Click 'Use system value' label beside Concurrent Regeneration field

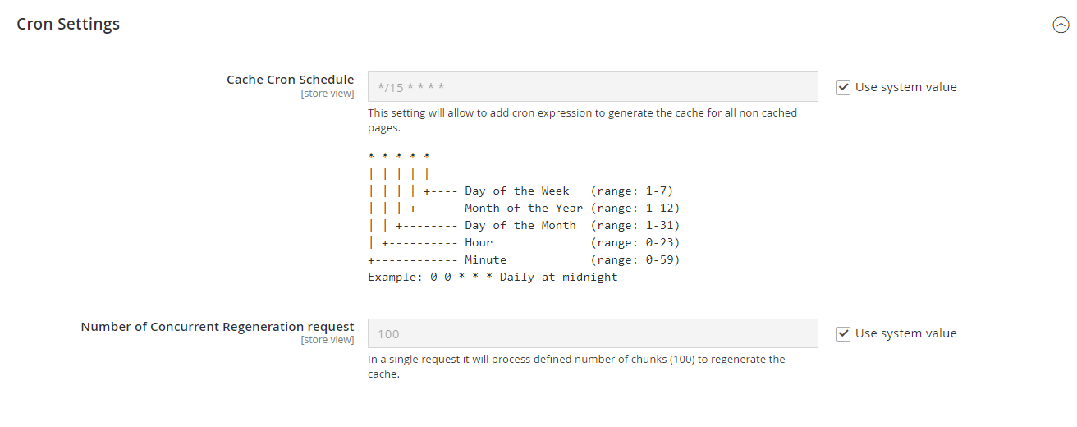pyautogui.click(x=905, y=333)
